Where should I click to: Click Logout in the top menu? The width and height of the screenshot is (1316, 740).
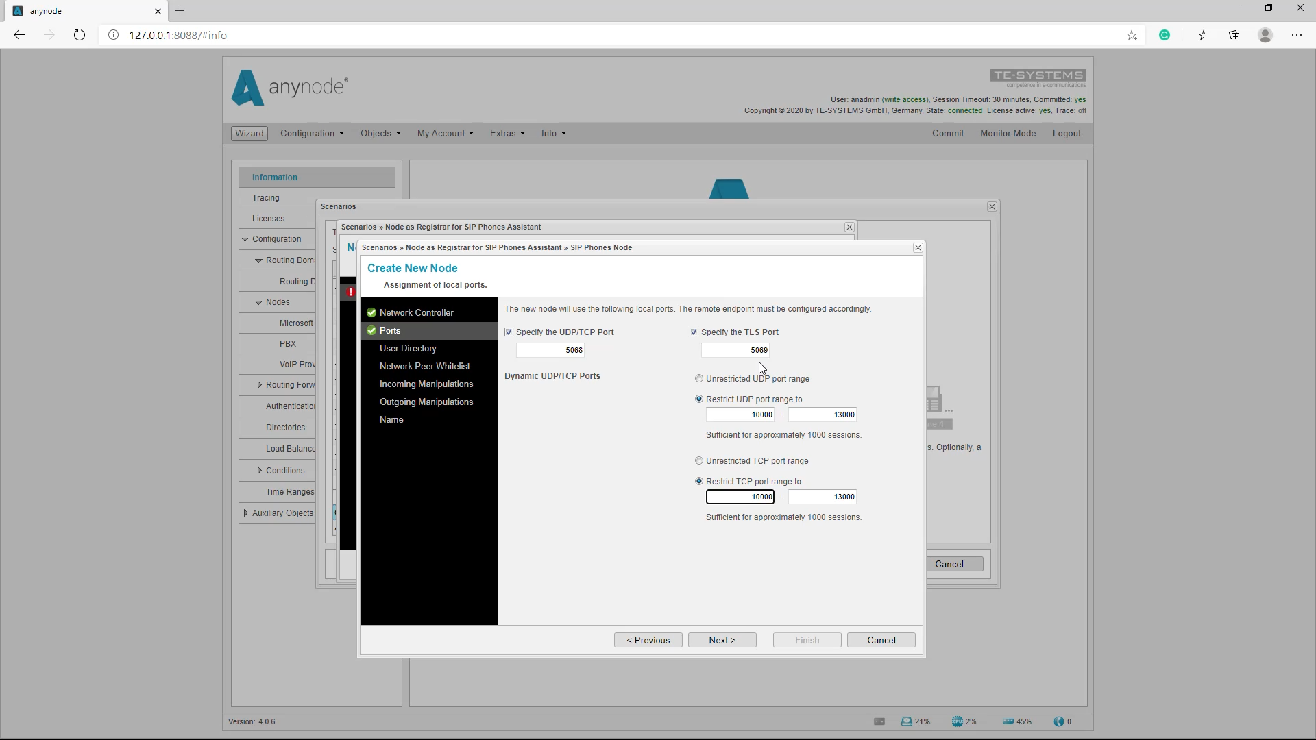click(1067, 134)
